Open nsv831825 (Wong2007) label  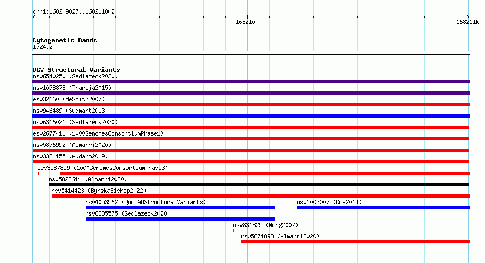tap(265, 225)
